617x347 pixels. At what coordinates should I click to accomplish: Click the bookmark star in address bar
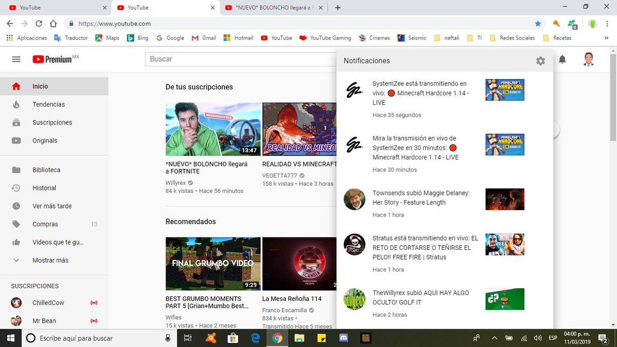coord(538,24)
